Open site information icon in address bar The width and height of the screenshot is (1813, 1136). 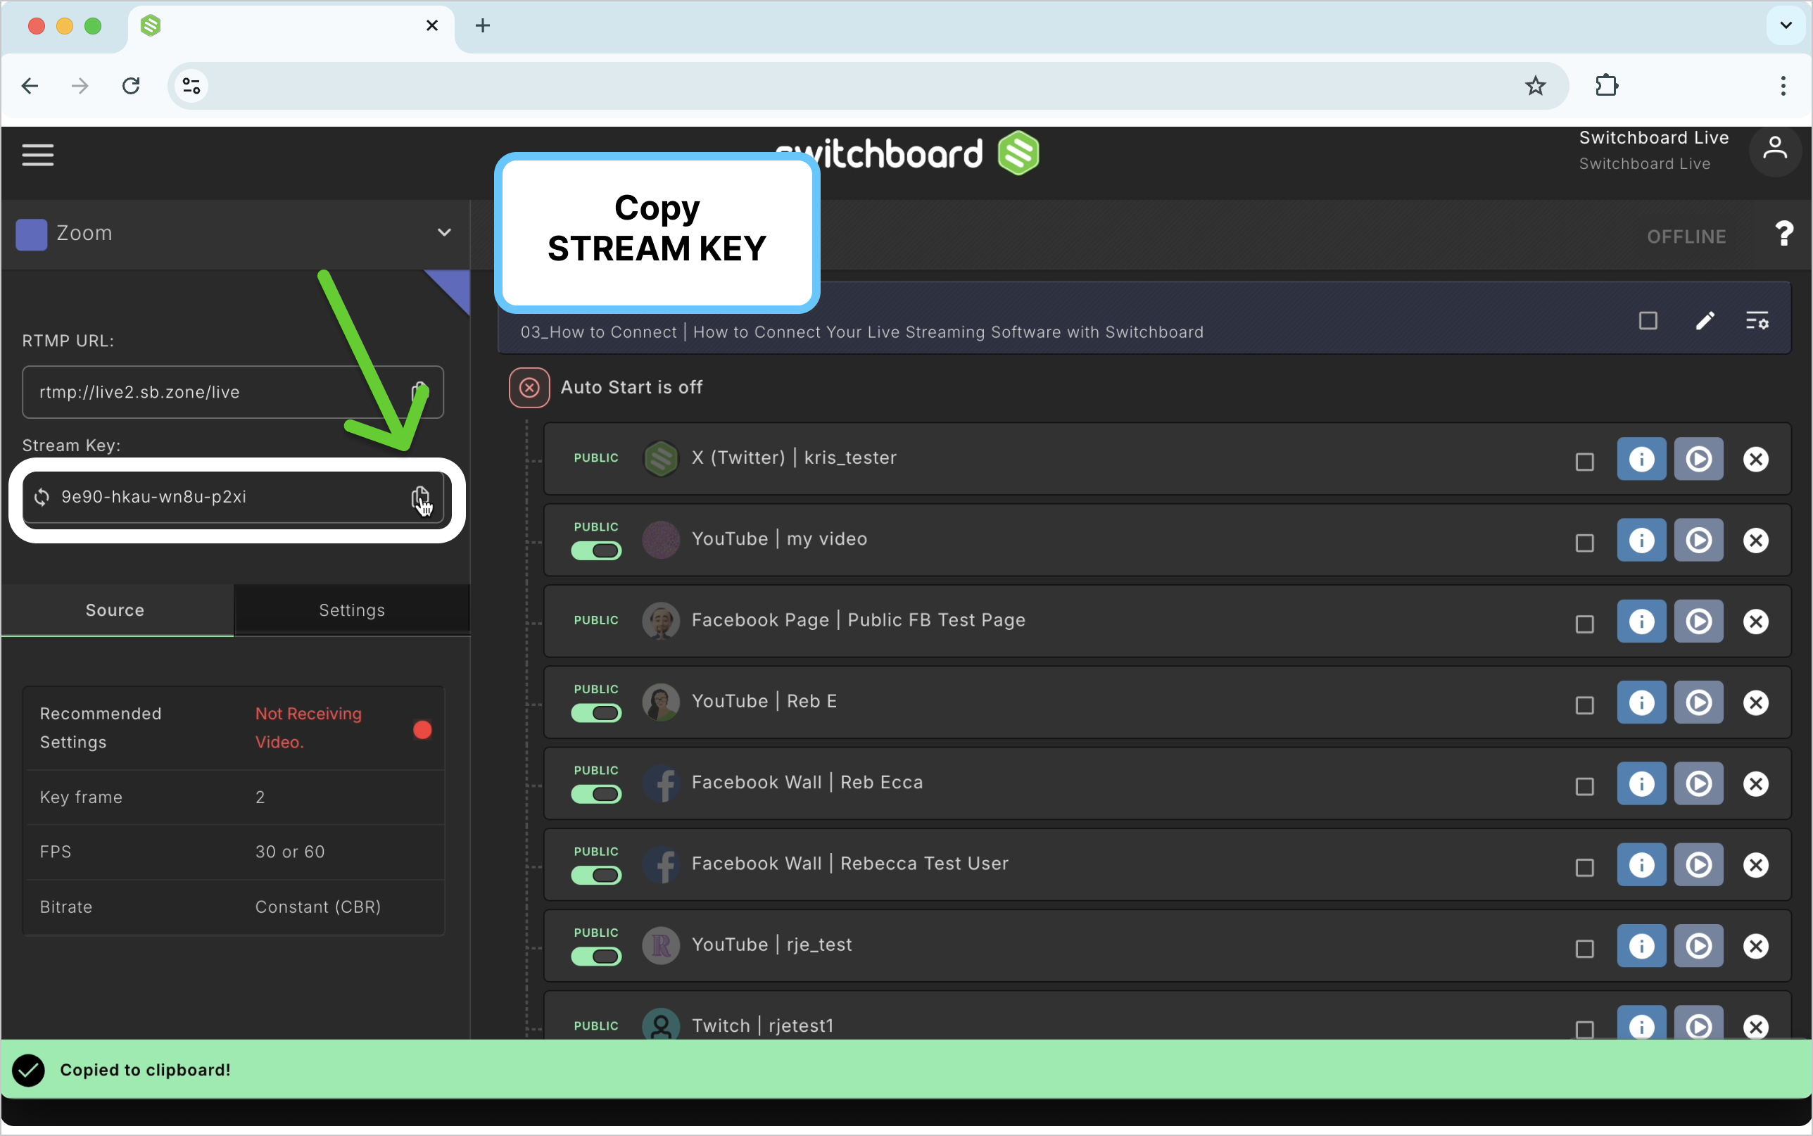click(191, 86)
